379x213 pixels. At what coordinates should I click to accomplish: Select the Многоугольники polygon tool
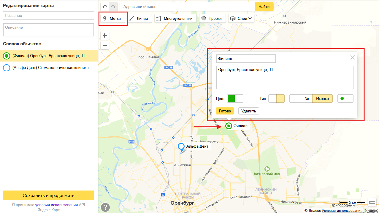click(176, 18)
